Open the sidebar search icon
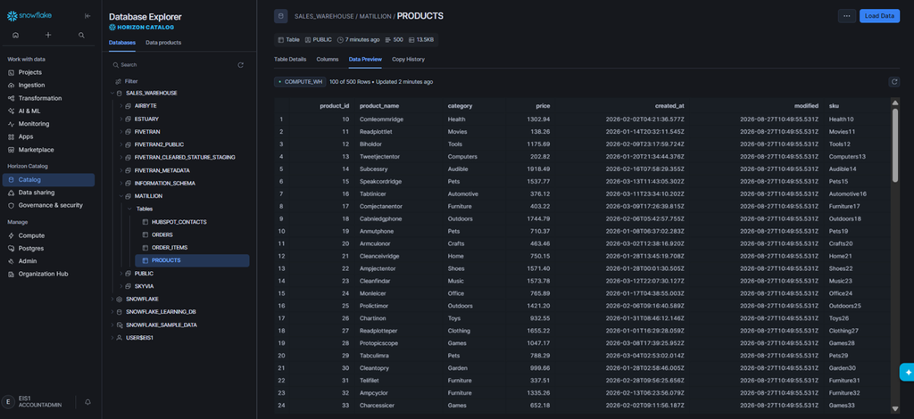The image size is (914, 419). click(x=81, y=35)
